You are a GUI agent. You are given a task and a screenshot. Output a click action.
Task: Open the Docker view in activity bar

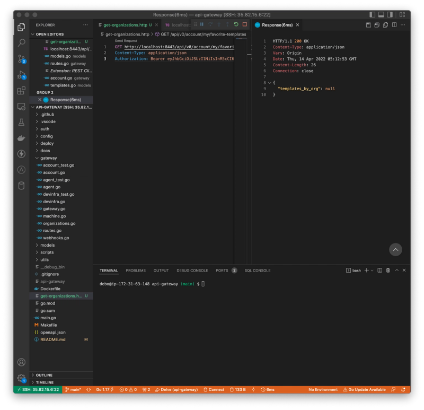tap(21, 138)
